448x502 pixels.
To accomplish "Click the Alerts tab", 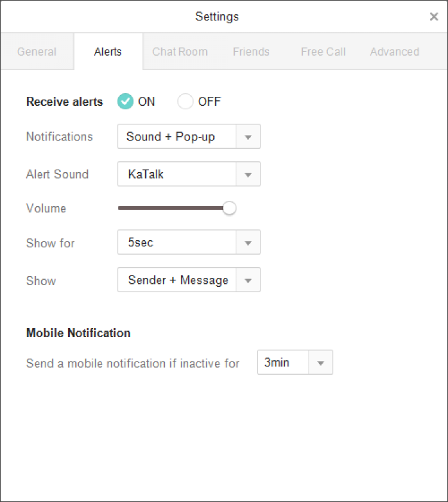I will pos(108,52).
